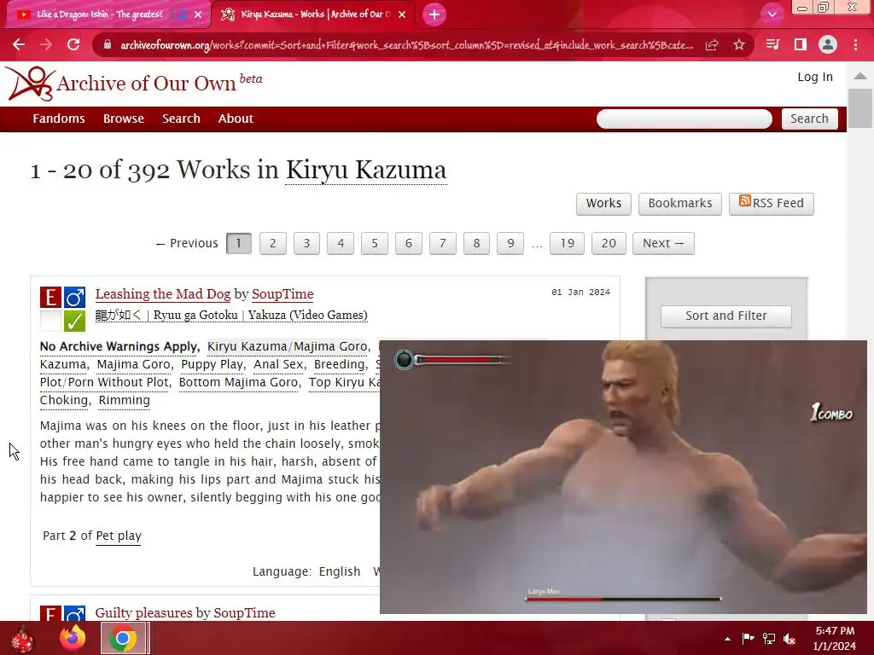Screen dimensions: 874x655
Task: Click the green complete-work checkmark icon
Action: point(74,322)
